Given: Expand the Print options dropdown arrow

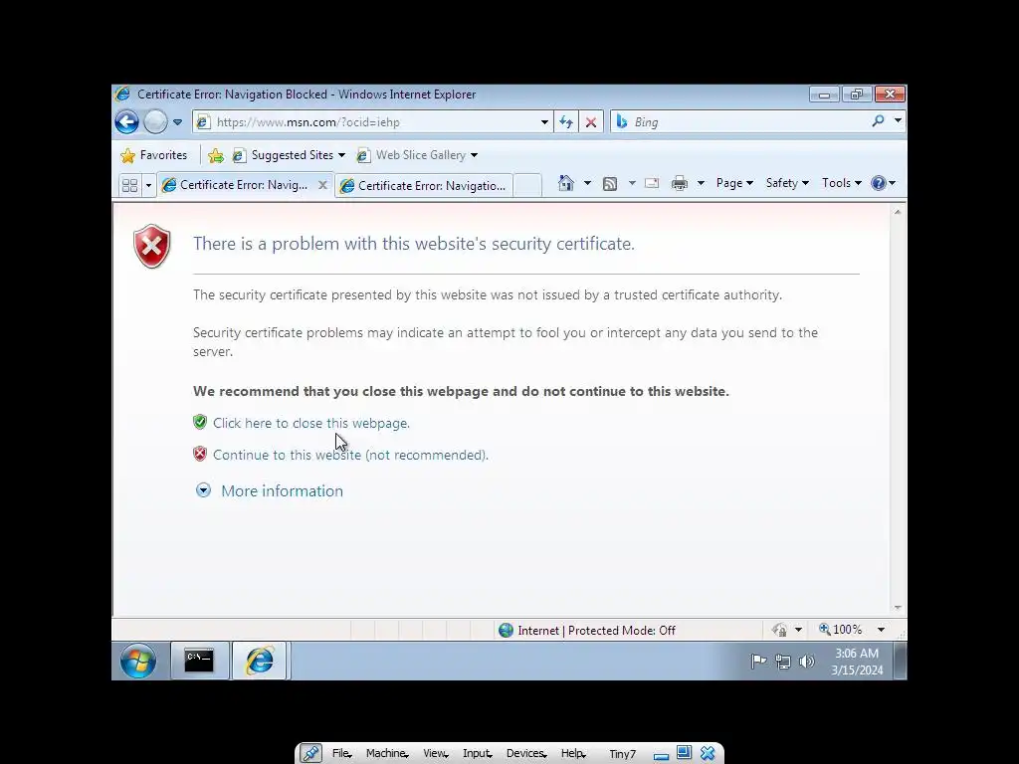Looking at the screenshot, I should [x=701, y=184].
